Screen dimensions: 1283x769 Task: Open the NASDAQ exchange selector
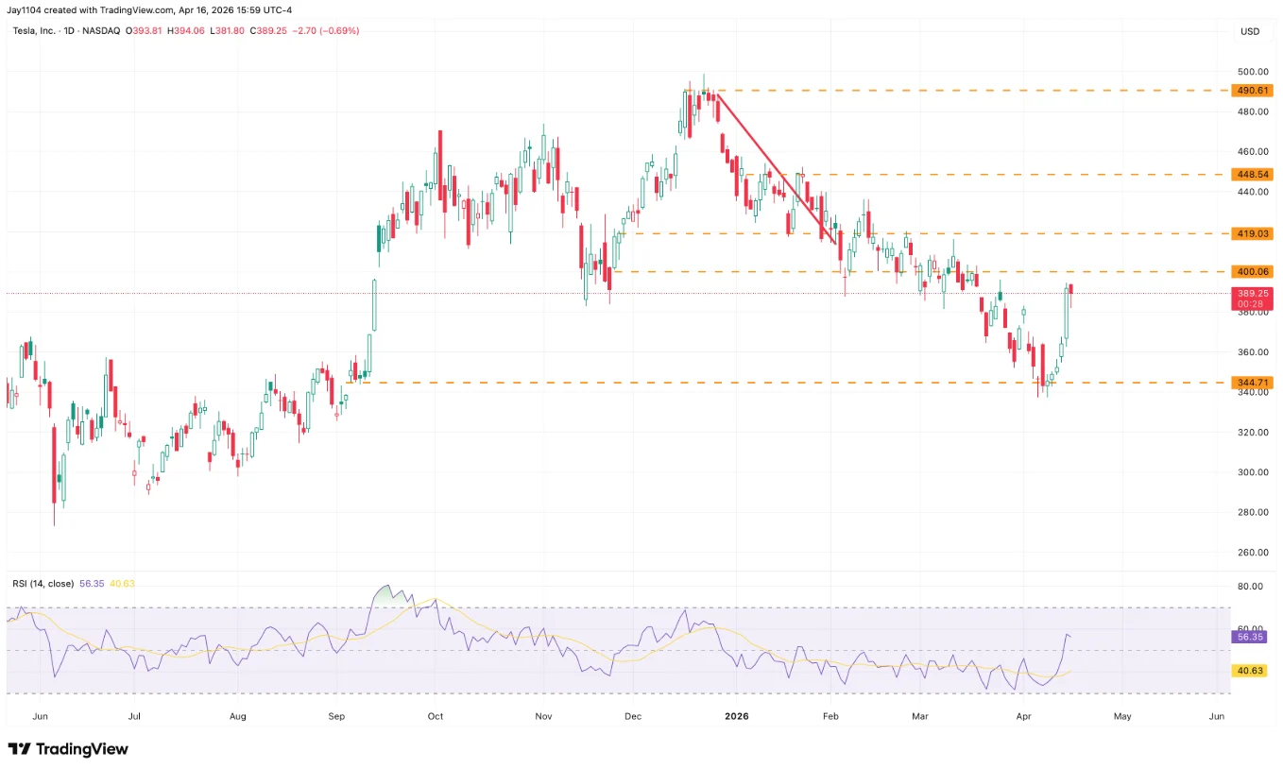pos(102,30)
